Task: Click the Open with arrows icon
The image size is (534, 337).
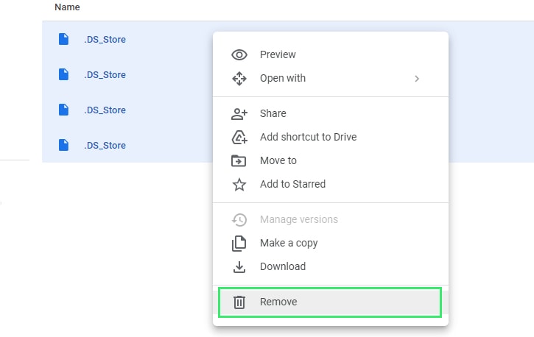Action: pyautogui.click(x=239, y=79)
